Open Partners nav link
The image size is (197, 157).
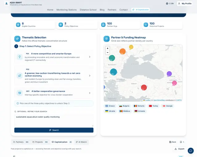(112, 10)
